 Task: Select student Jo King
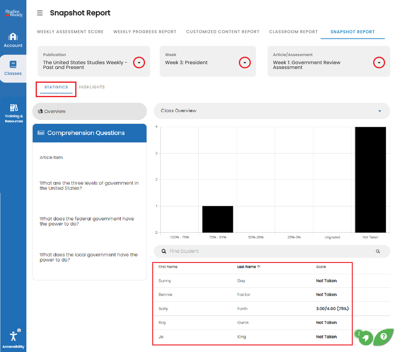click(x=272, y=337)
